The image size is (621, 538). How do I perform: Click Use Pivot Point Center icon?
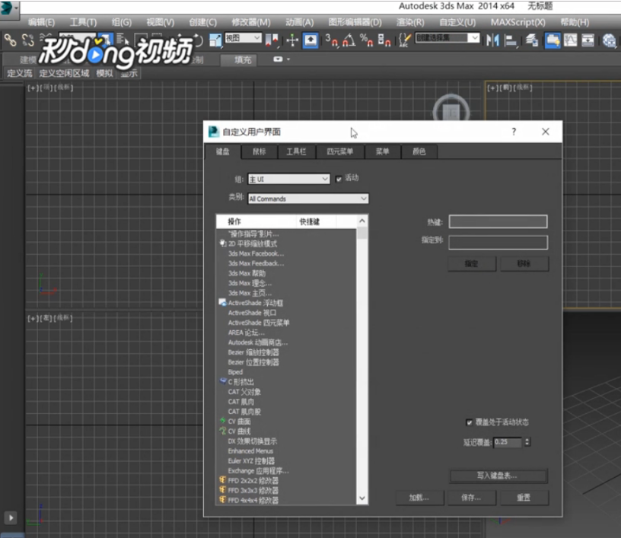tap(272, 40)
